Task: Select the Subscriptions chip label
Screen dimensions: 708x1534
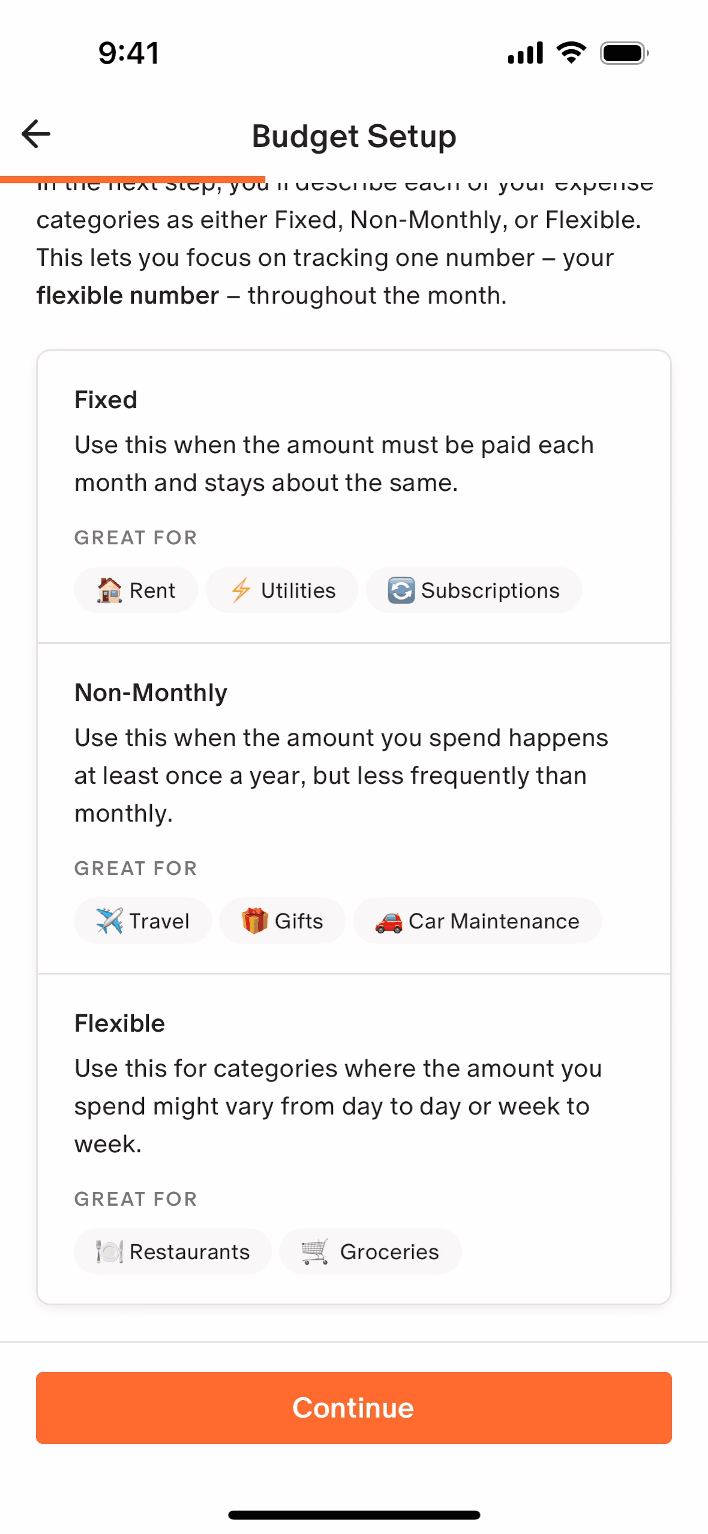Action: [490, 591]
